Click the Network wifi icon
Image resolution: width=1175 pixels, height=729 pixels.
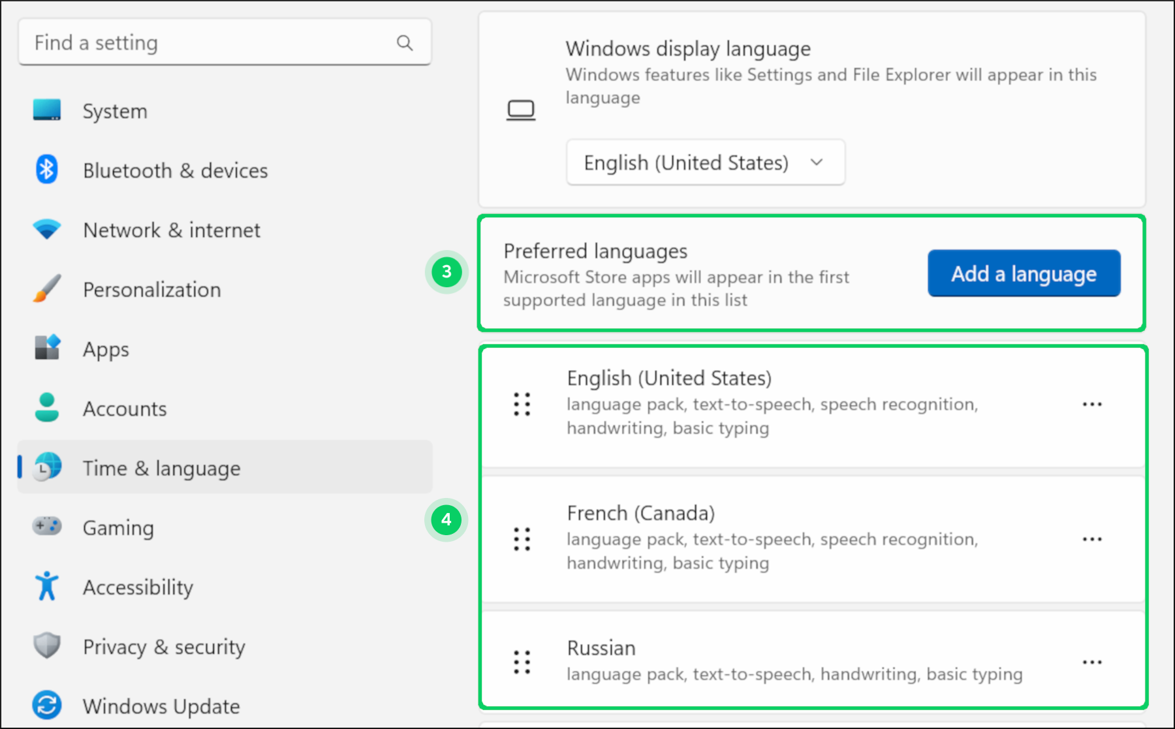click(47, 230)
